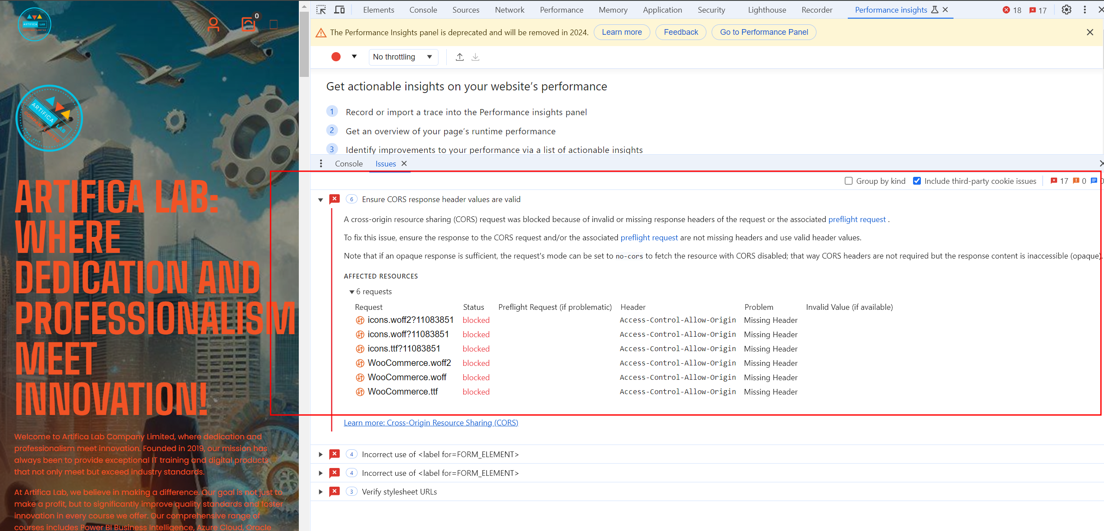The image size is (1104, 531).
Task: Click the webpage vertical scrollbar thumb
Action: (304, 44)
